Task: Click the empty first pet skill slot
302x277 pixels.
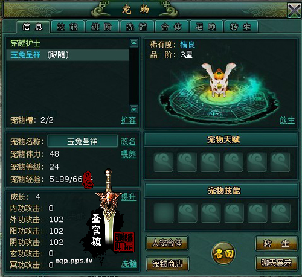Action: tap(164, 212)
